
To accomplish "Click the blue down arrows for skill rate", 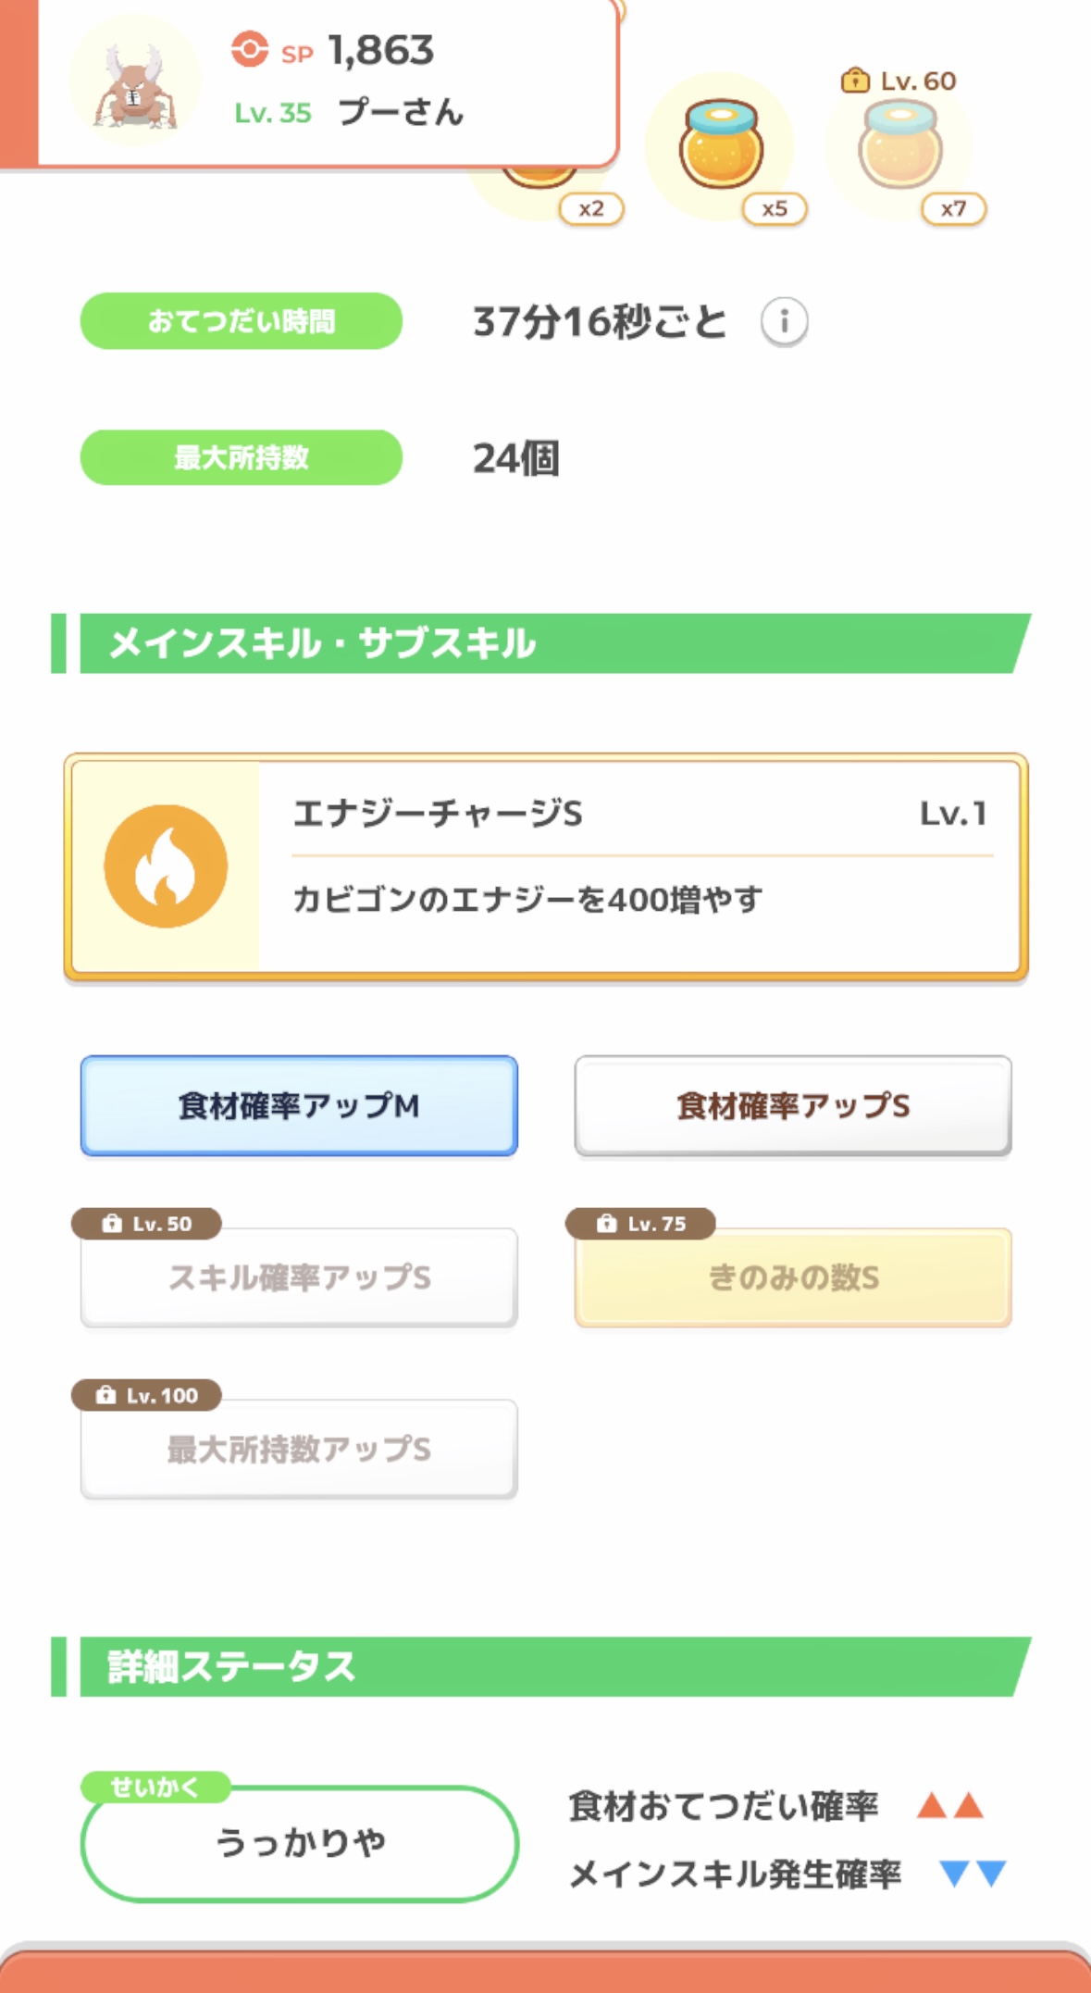I will (972, 1874).
